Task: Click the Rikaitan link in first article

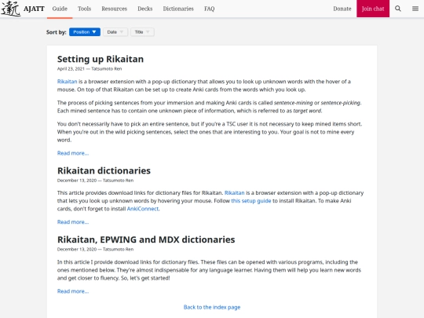Action: pos(67,82)
